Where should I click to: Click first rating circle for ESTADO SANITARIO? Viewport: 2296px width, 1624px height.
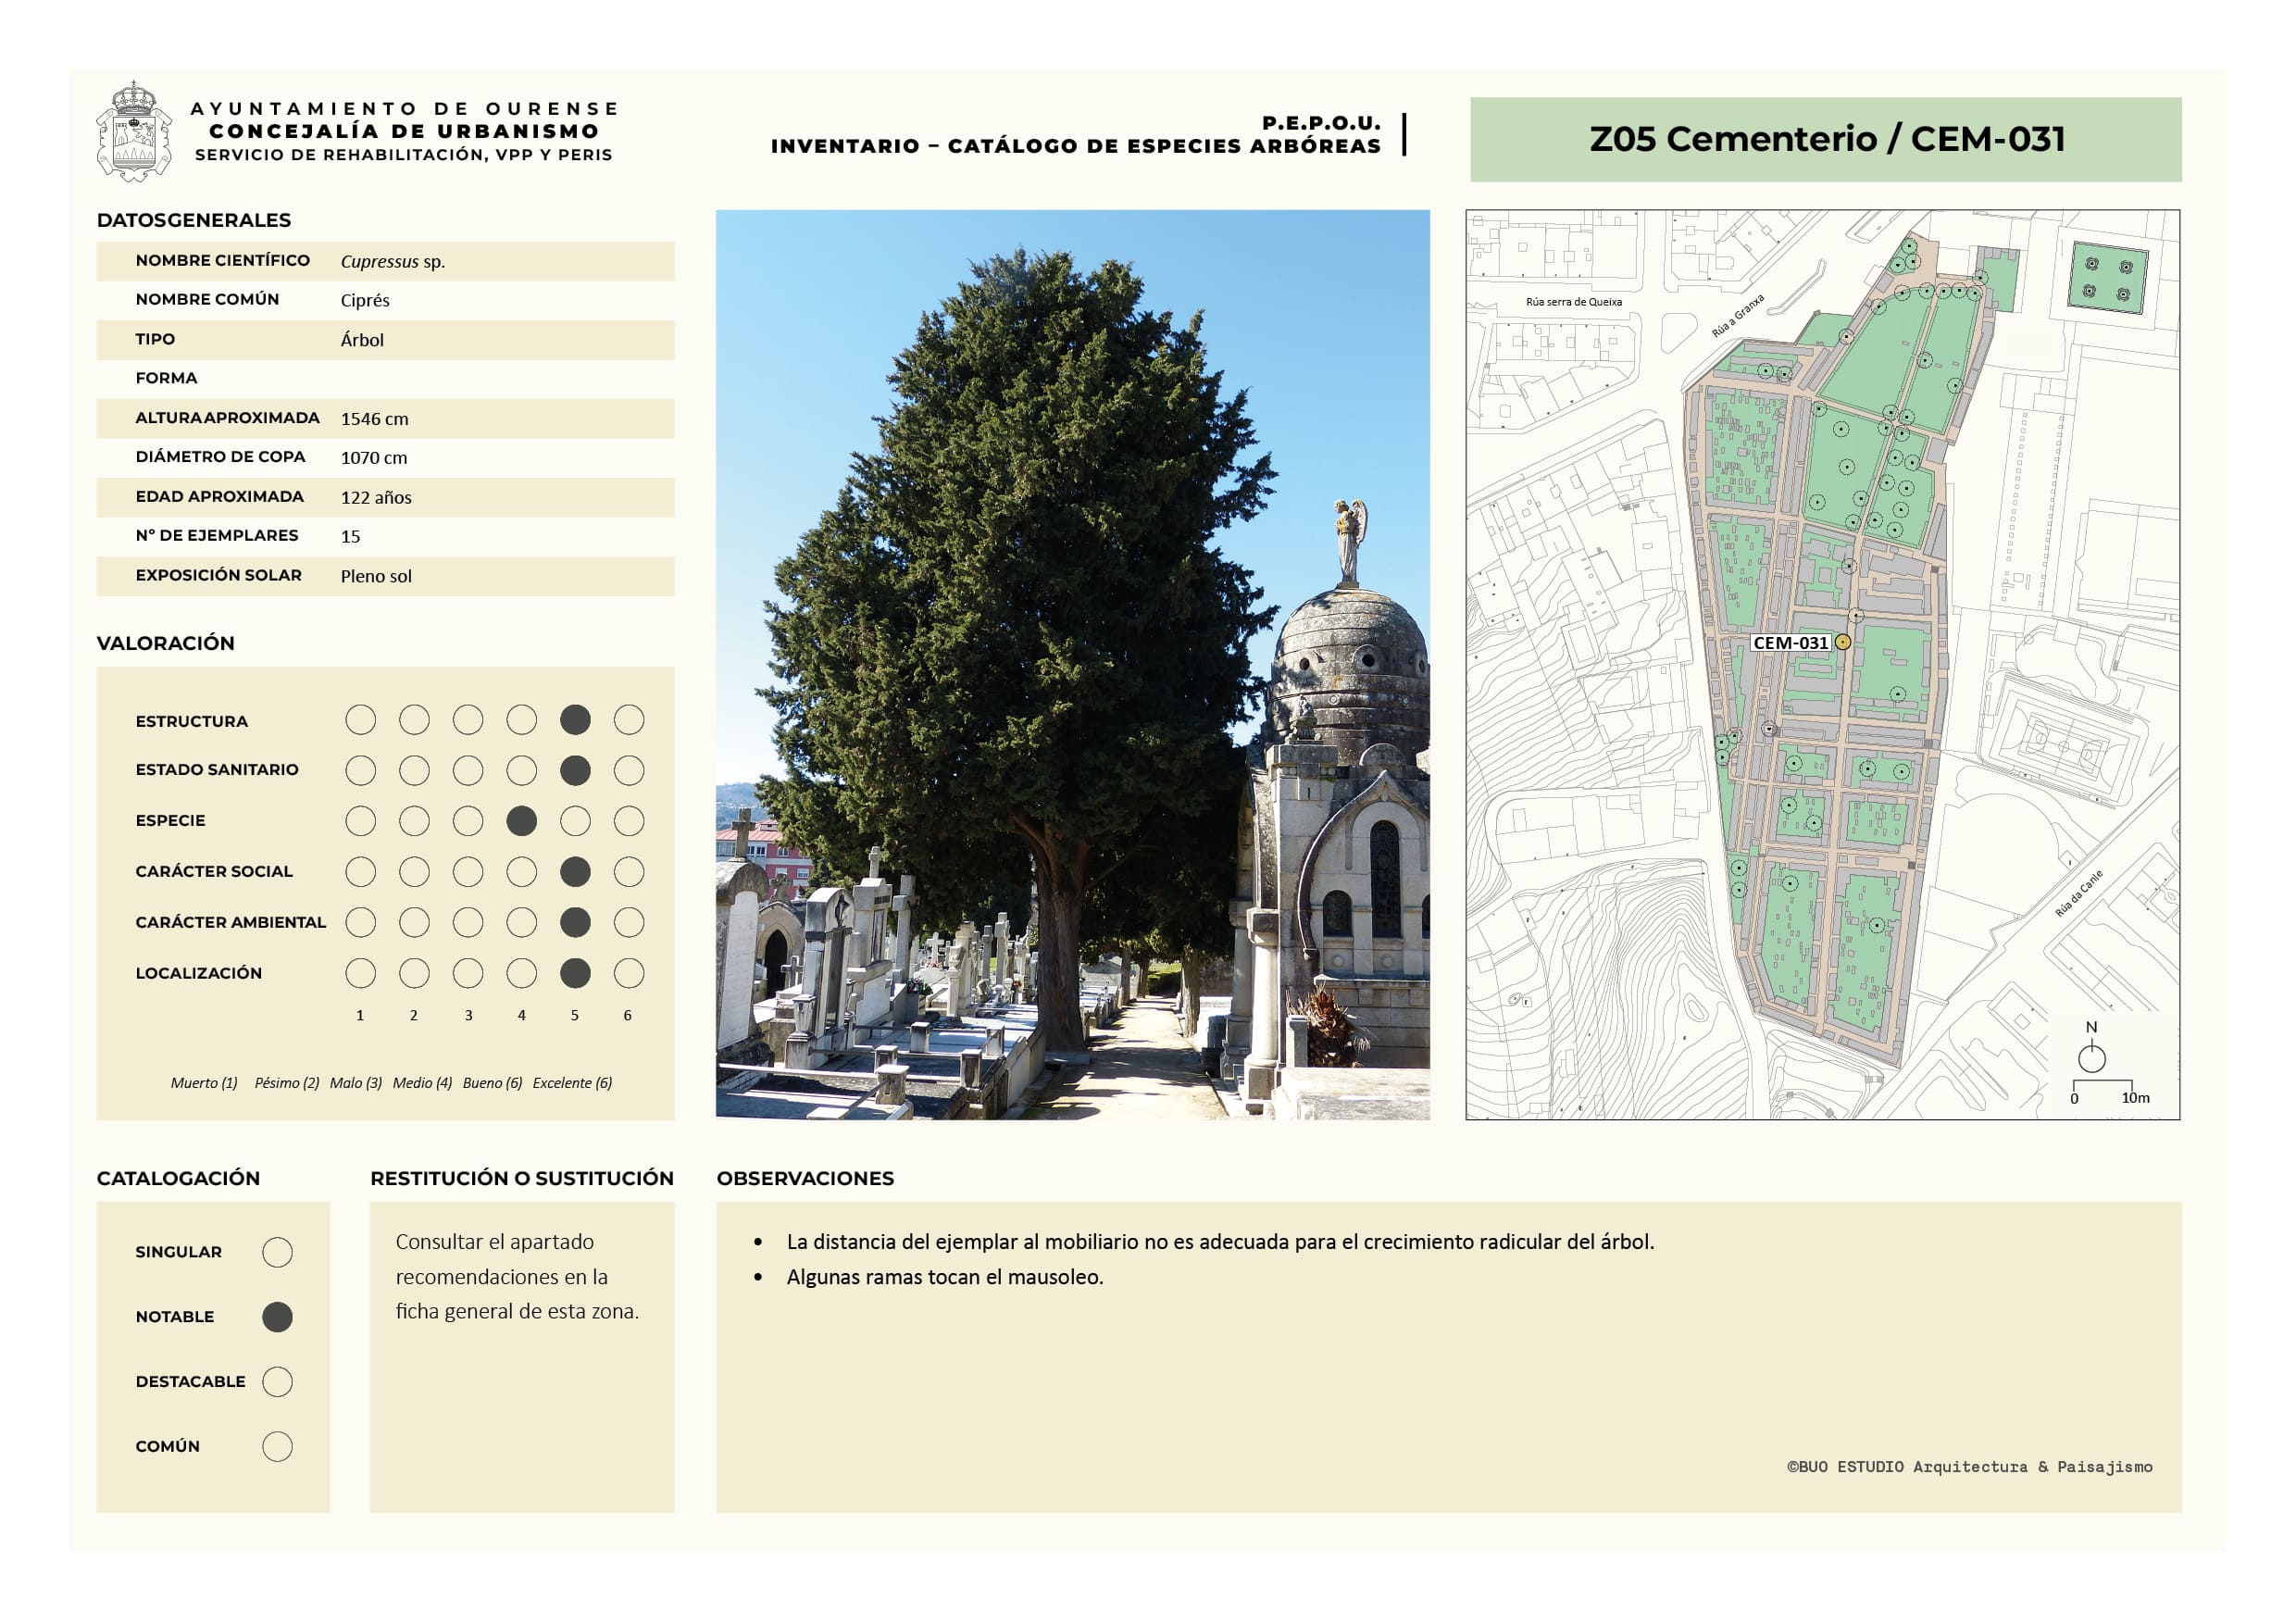(360, 770)
